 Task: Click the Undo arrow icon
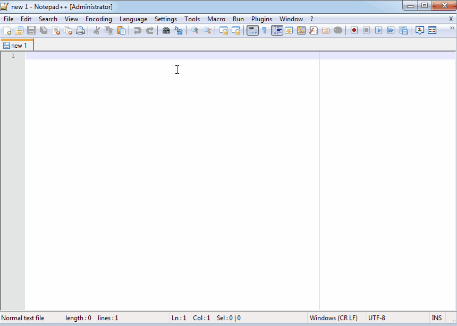137,30
